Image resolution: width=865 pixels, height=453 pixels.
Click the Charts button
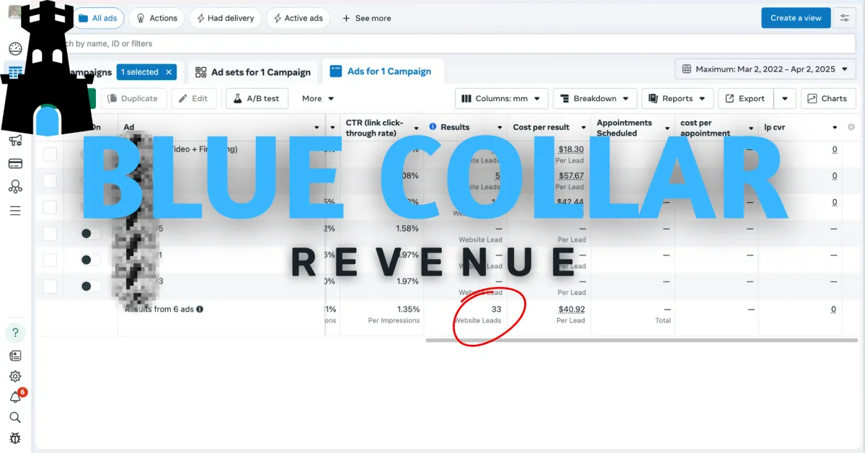pos(829,99)
